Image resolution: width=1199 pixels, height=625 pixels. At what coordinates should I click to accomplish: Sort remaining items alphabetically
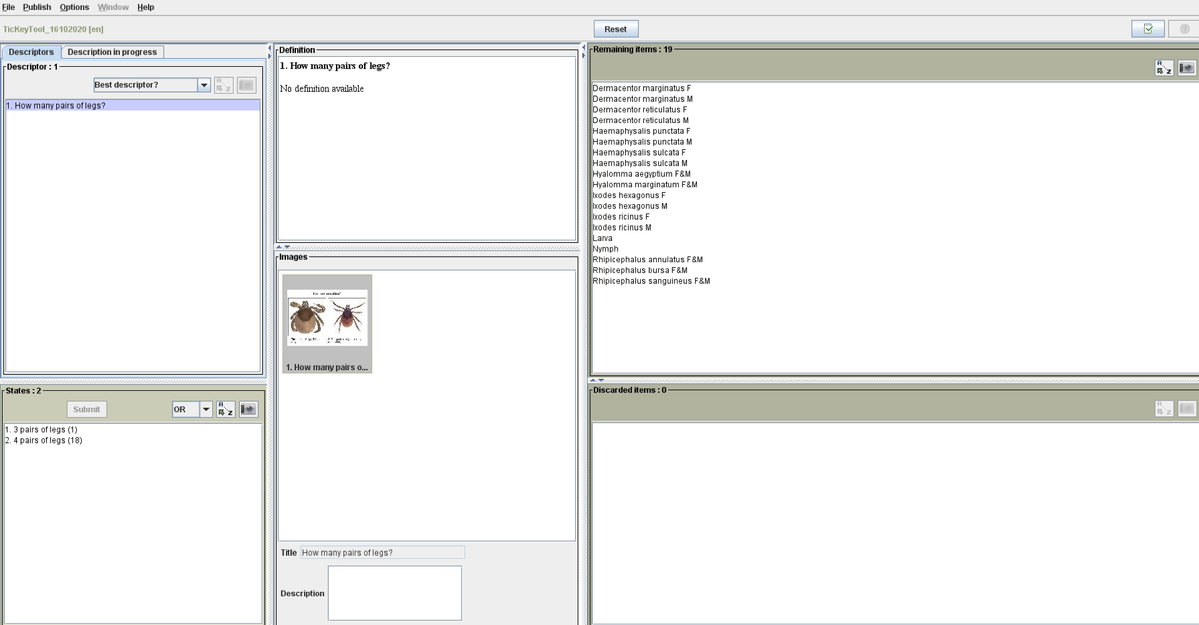click(x=1163, y=68)
